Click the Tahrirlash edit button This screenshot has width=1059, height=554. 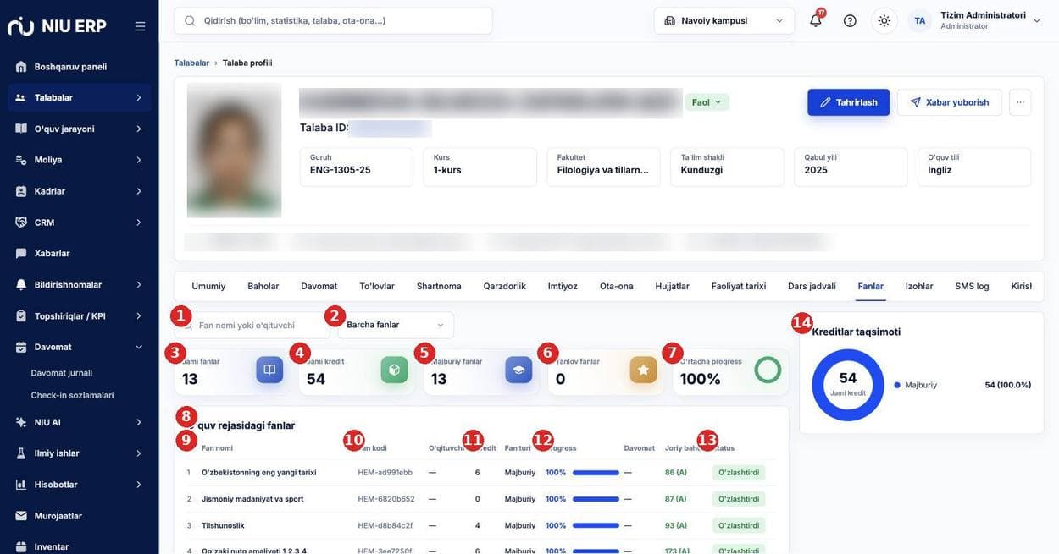click(x=848, y=102)
